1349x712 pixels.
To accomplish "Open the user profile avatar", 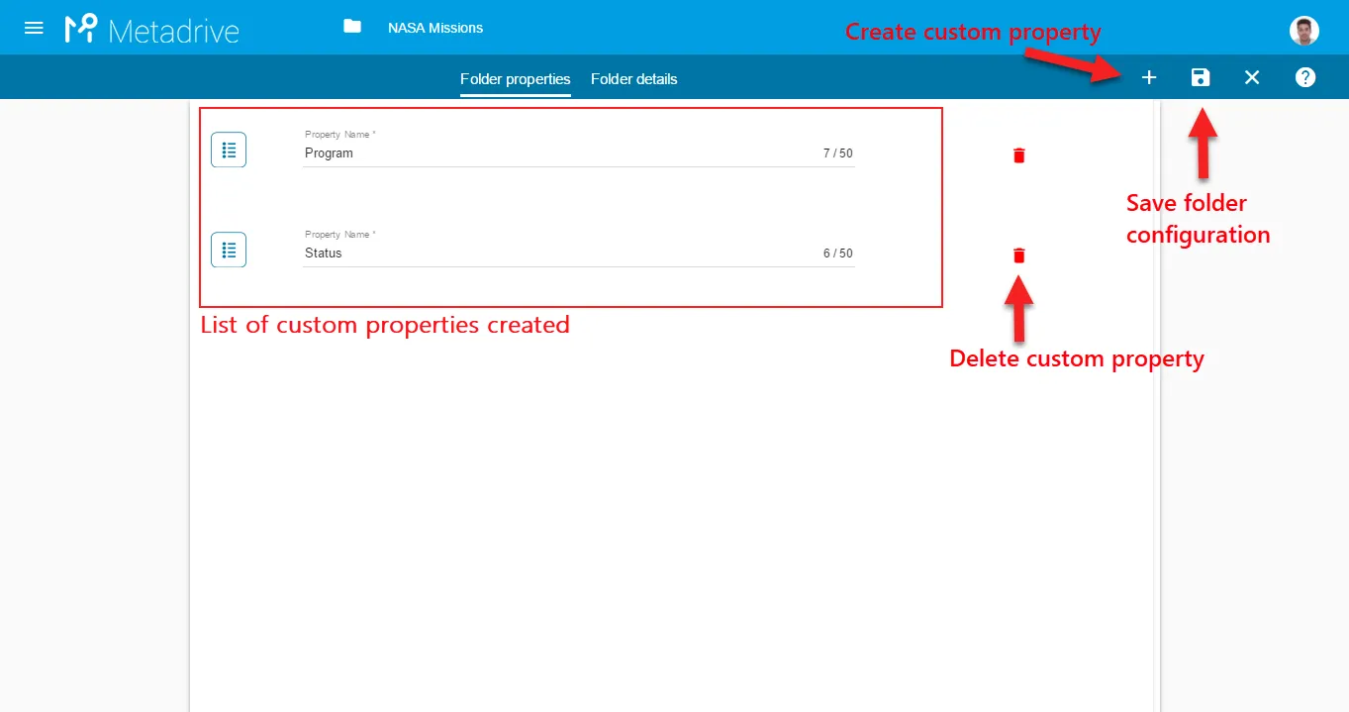I will pos(1304,30).
